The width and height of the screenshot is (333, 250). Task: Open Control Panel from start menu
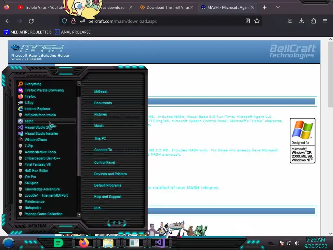104,162
